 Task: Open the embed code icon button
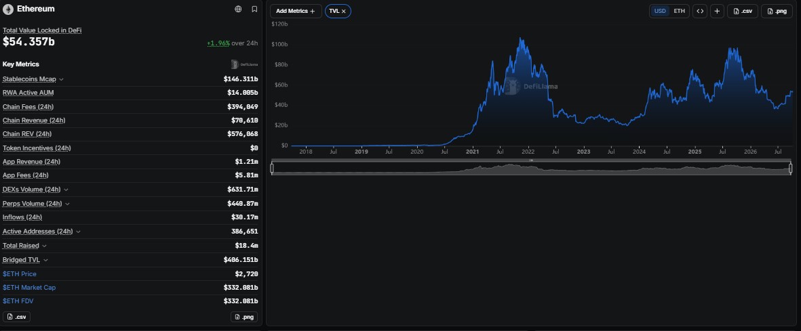700,12
